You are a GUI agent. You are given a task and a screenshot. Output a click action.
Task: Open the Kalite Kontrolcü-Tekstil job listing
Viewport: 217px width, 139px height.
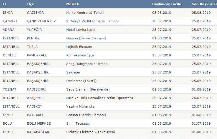click(86, 13)
